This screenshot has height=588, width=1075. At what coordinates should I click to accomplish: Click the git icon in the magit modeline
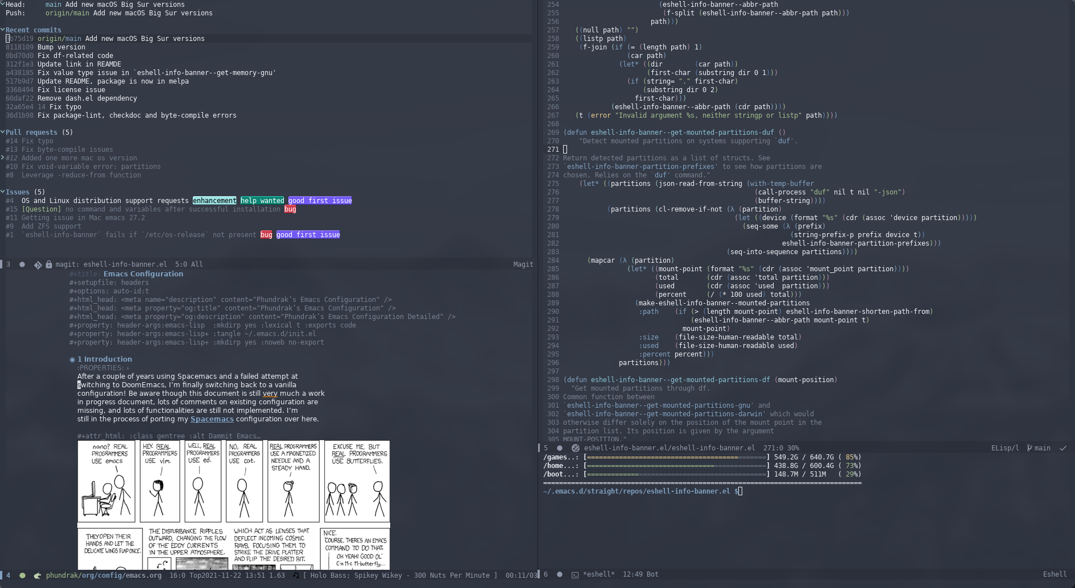(x=38, y=264)
